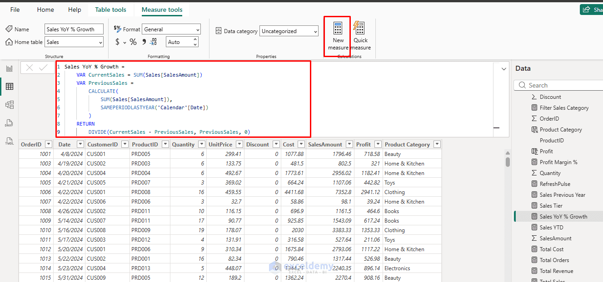Screen dimensions: 603x282
Task: Select SalesAmount 7352.8 cell
Action: coord(329,192)
